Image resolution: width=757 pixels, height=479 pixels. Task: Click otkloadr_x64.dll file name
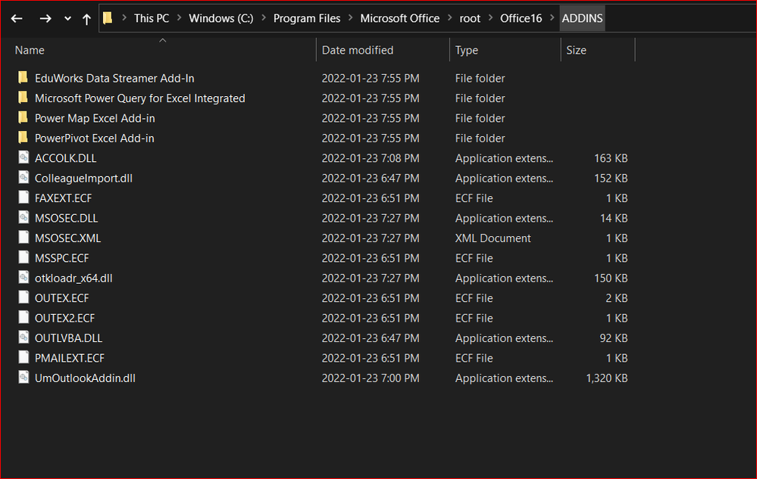[74, 278]
